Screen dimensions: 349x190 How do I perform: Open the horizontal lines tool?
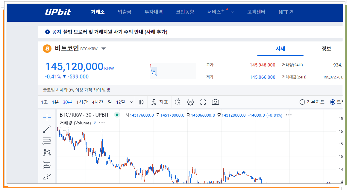(x=47, y=141)
